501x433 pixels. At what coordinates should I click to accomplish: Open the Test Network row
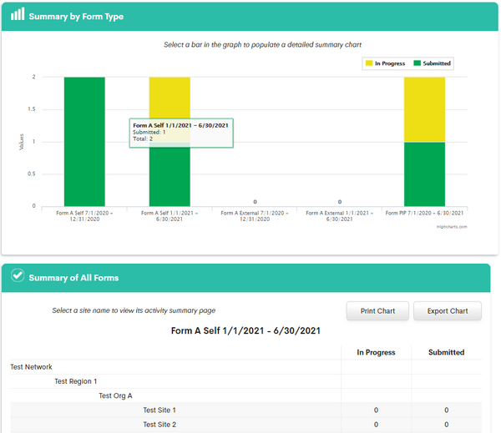click(x=32, y=367)
